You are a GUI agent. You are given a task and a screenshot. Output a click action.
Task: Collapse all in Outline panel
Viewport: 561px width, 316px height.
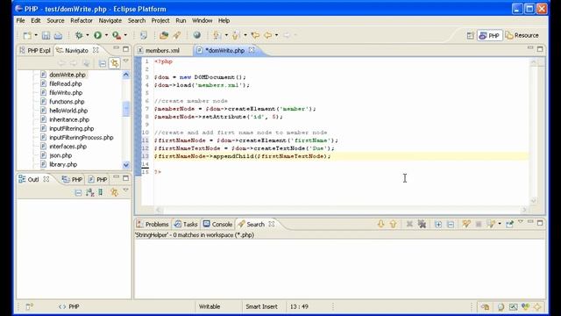[78, 193]
